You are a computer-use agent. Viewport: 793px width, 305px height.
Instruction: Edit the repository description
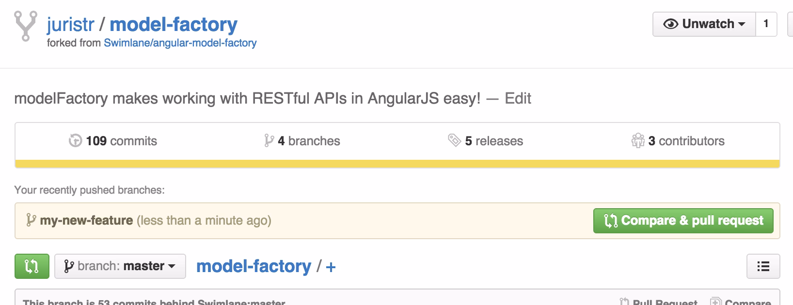518,98
